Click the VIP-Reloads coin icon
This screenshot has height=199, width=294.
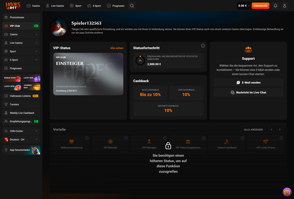coord(110,141)
